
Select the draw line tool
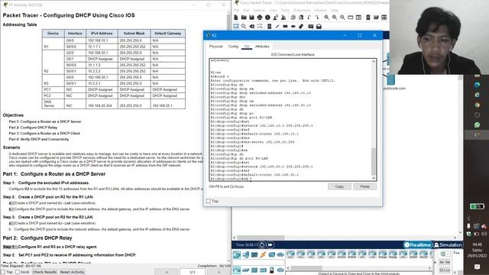[x=277, y=27]
